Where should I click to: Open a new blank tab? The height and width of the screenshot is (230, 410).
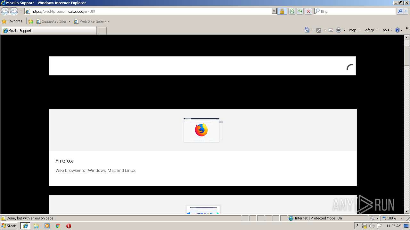click(102, 31)
